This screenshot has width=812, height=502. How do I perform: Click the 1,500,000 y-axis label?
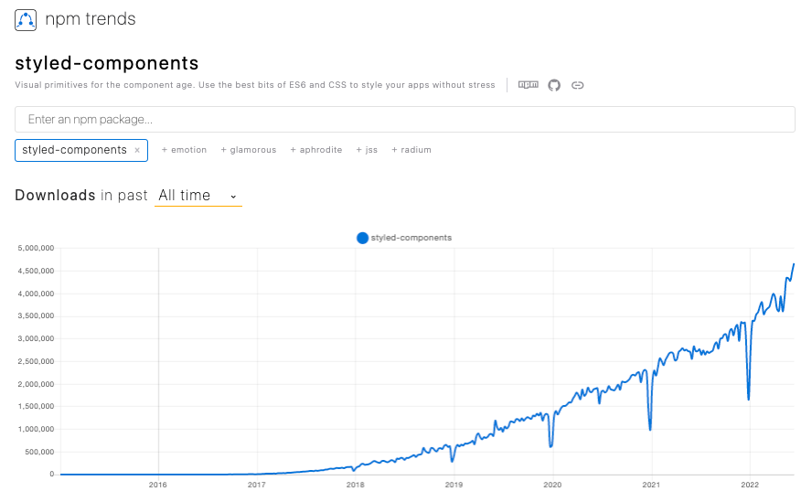(x=37, y=407)
